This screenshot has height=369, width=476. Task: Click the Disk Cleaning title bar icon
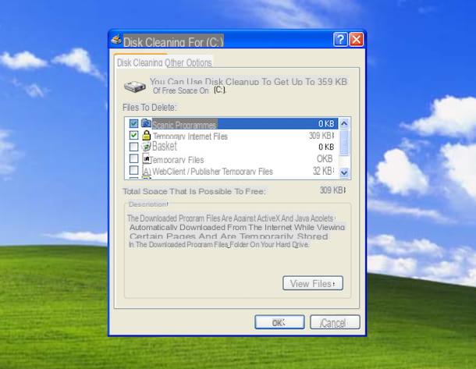point(116,39)
